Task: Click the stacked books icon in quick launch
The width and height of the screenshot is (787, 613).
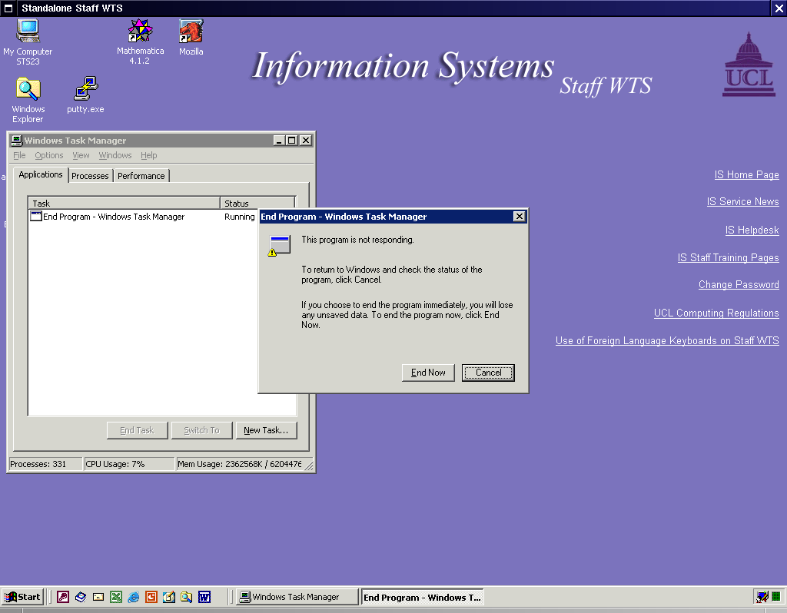Action: 81,597
